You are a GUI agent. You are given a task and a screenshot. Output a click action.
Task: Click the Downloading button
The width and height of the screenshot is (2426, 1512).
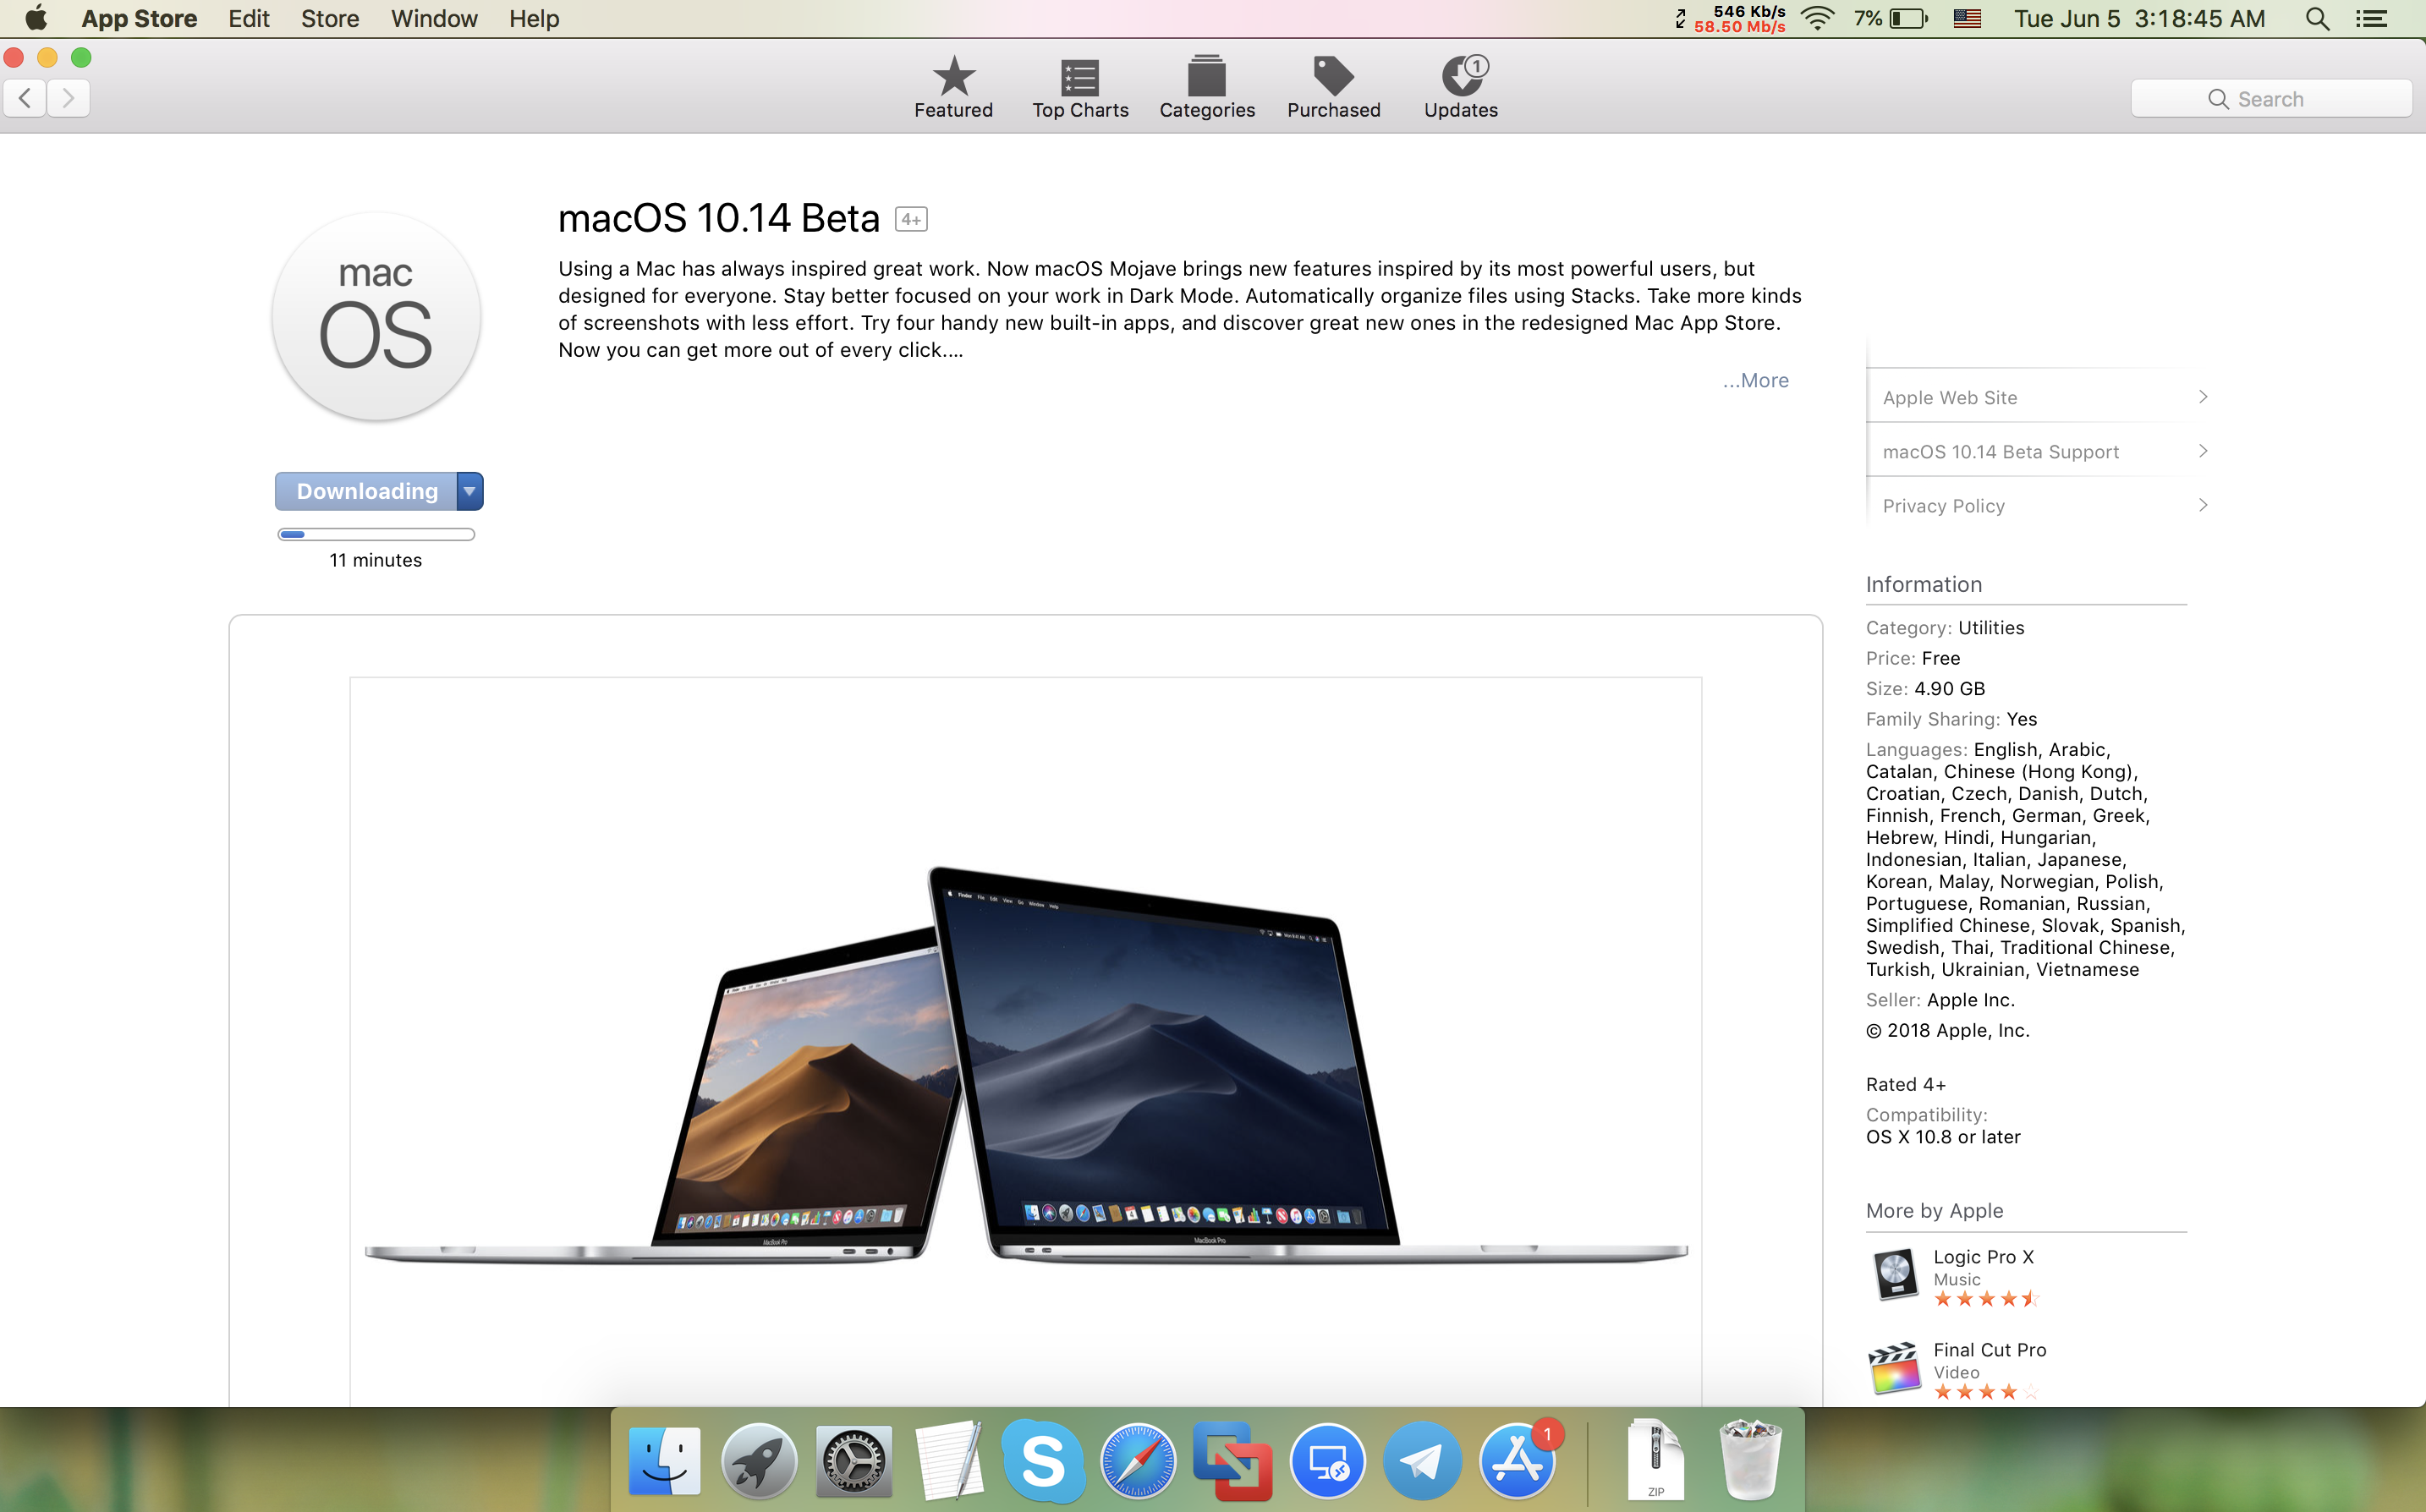pos(366,491)
